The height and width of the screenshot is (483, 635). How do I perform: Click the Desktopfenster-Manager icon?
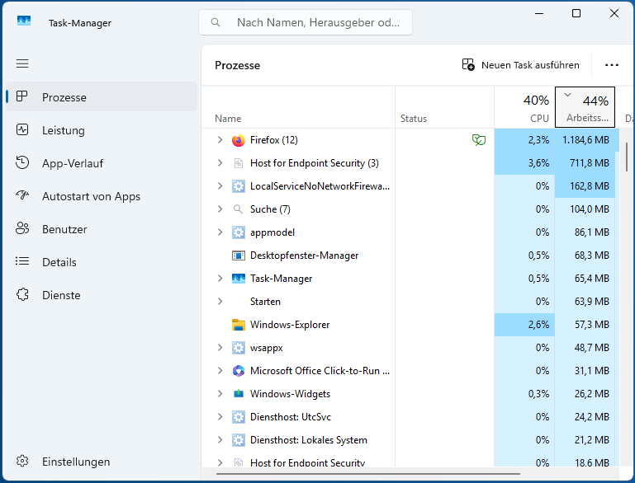[239, 256]
